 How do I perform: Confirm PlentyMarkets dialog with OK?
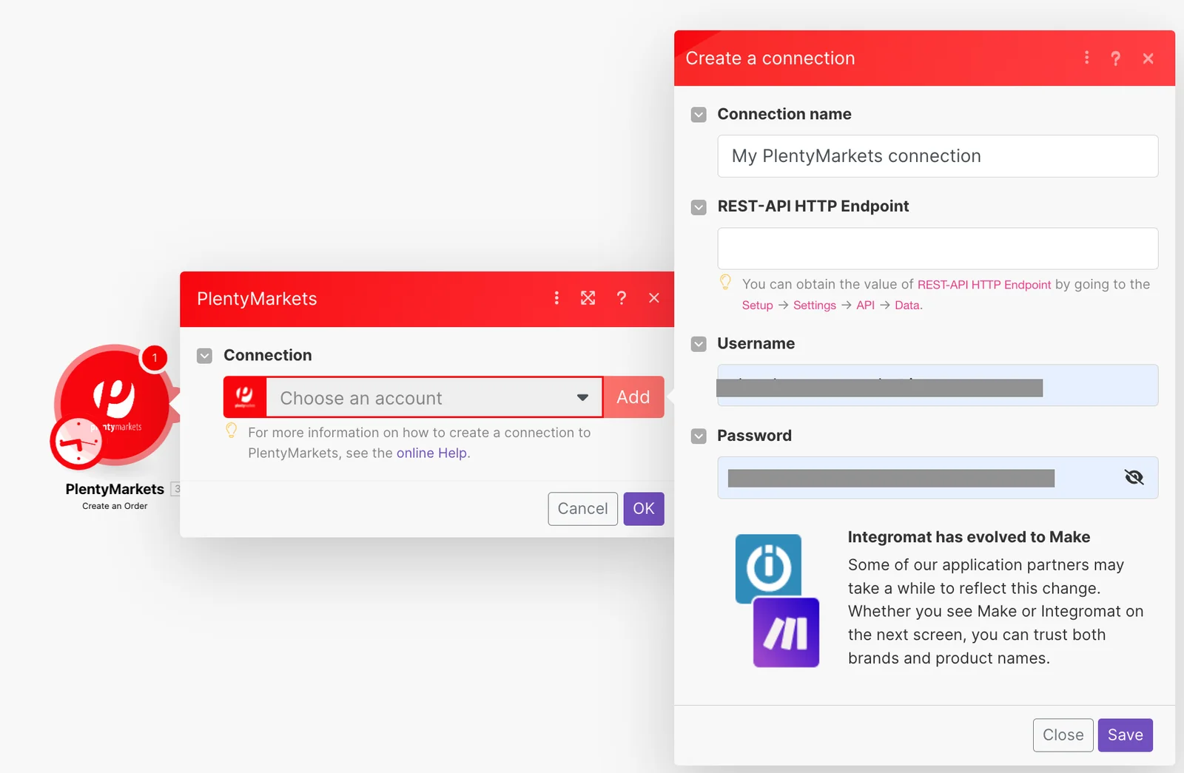644,509
